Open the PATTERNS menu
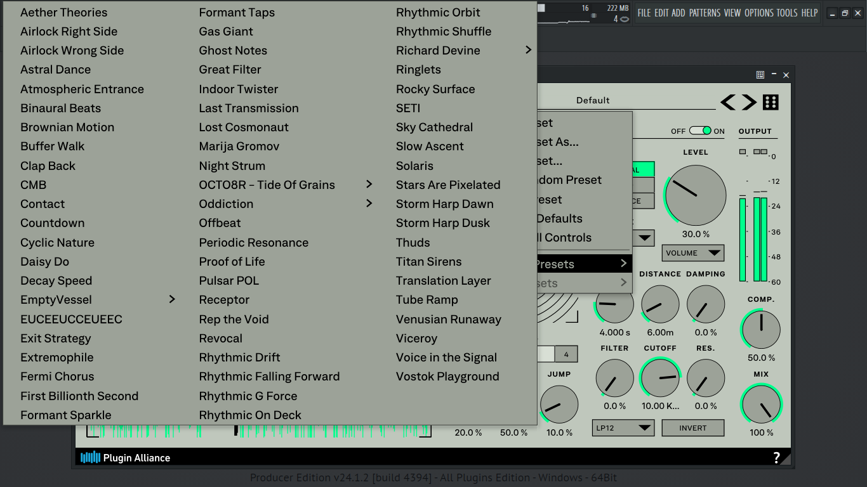Screen dimensions: 867x487 pyautogui.click(x=705, y=13)
